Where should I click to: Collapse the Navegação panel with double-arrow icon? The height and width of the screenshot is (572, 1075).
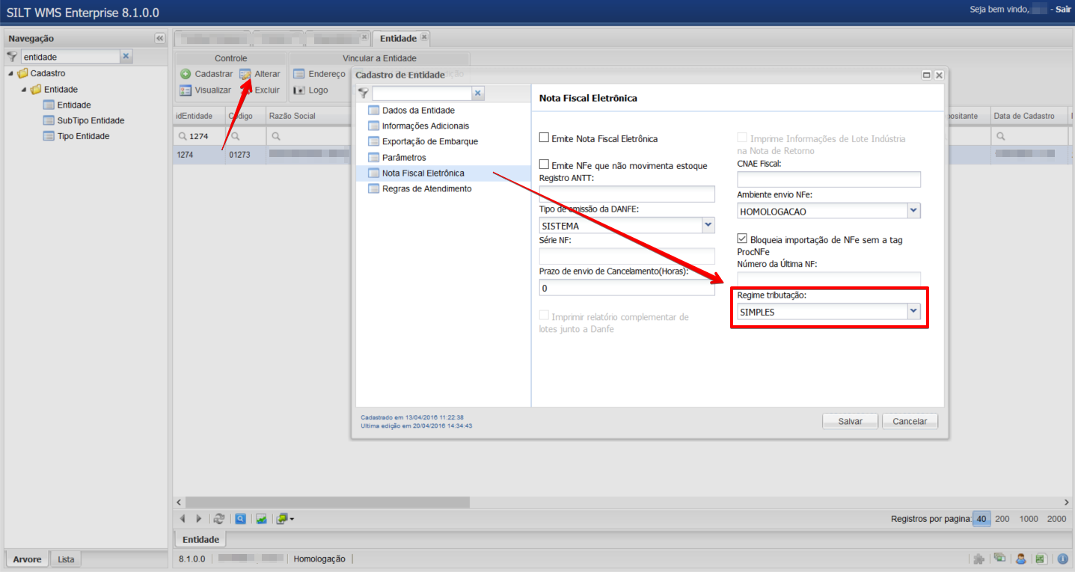pyautogui.click(x=160, y=38)
